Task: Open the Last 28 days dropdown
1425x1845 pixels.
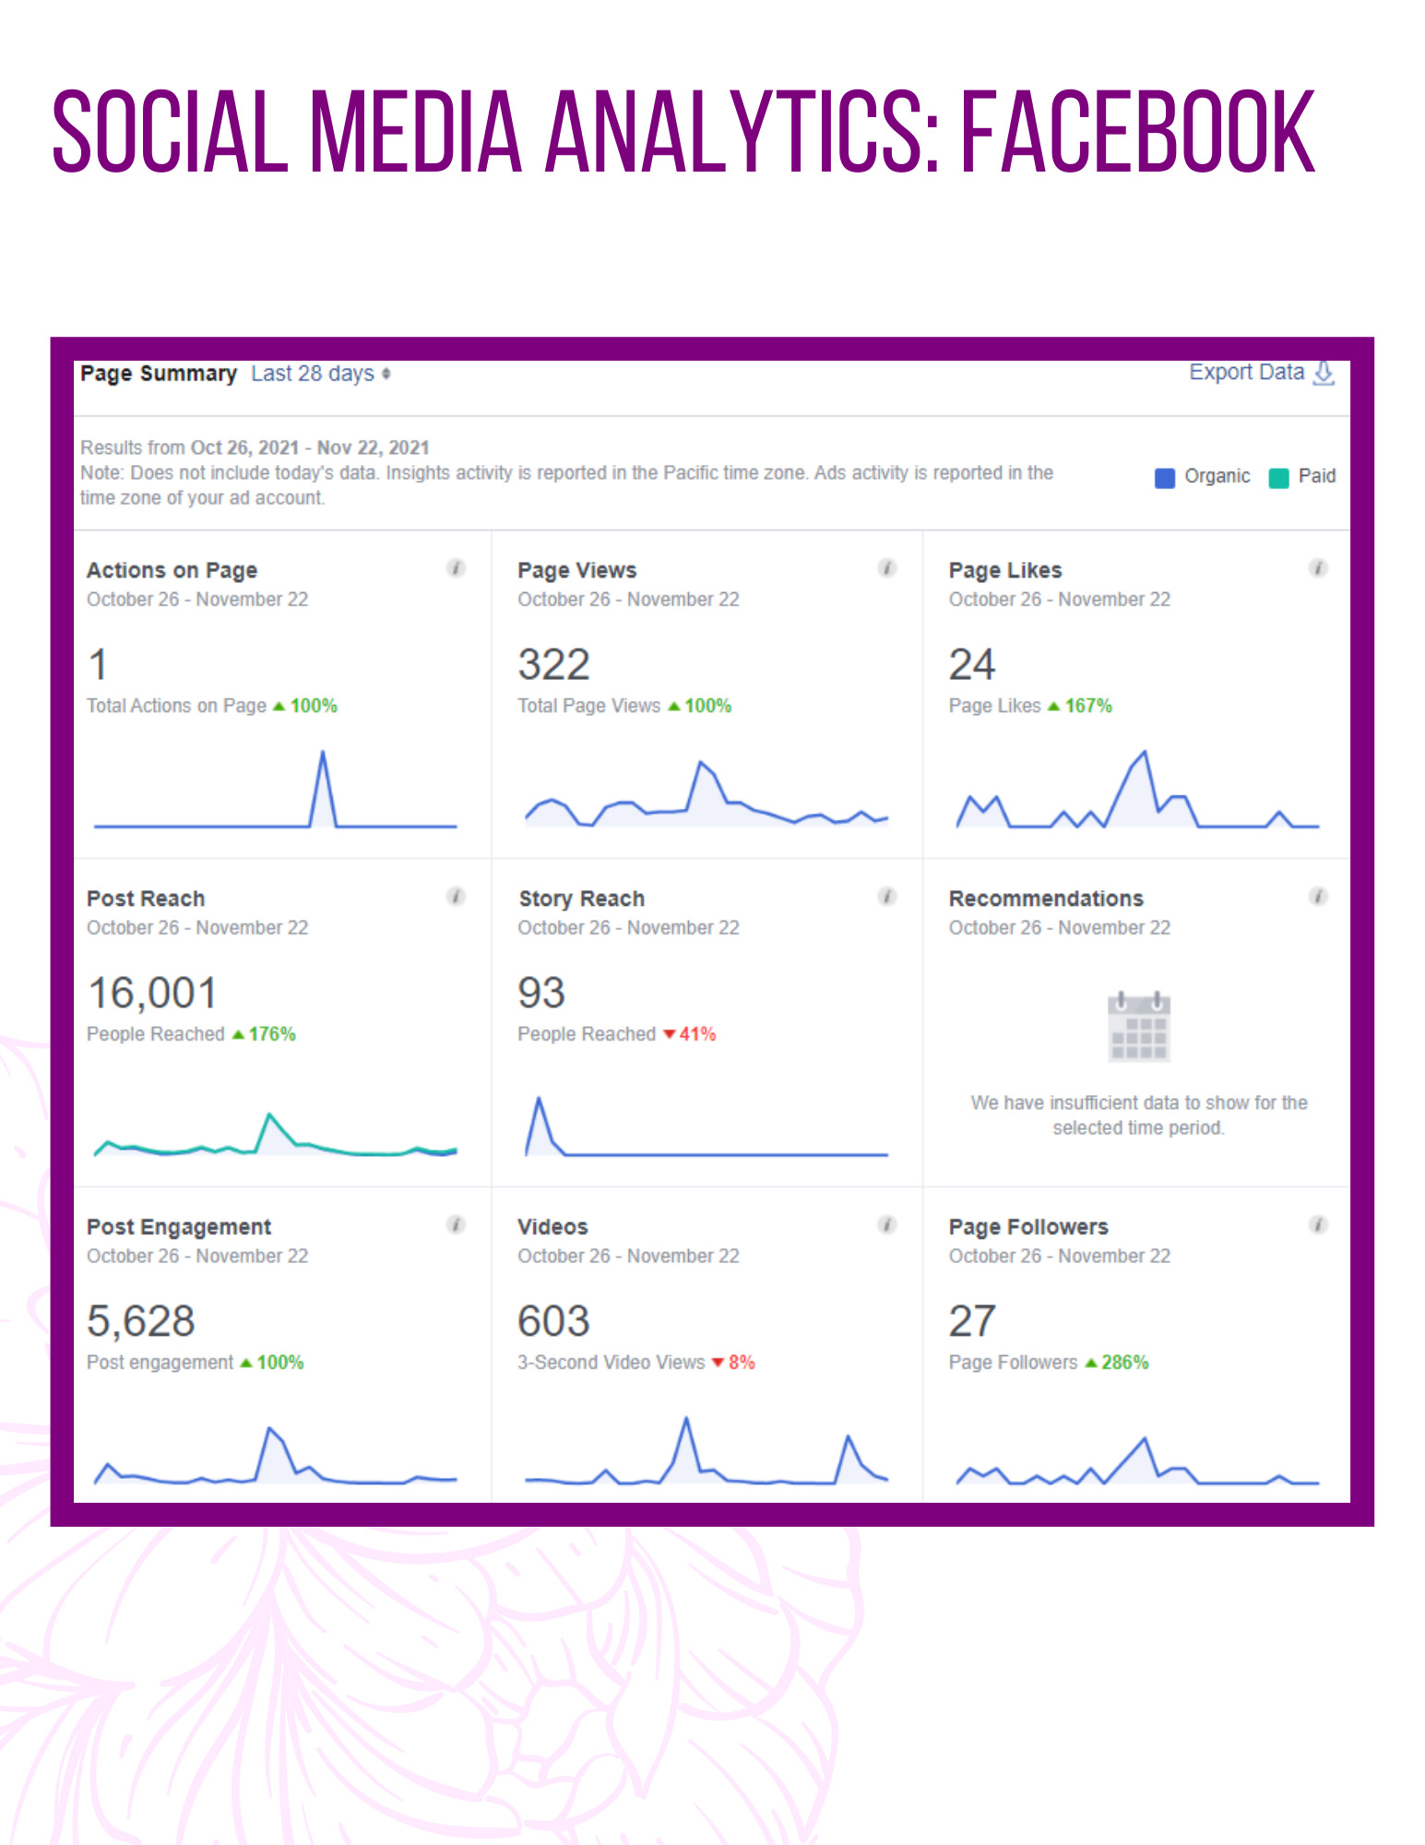Action: tap(320, 374)
